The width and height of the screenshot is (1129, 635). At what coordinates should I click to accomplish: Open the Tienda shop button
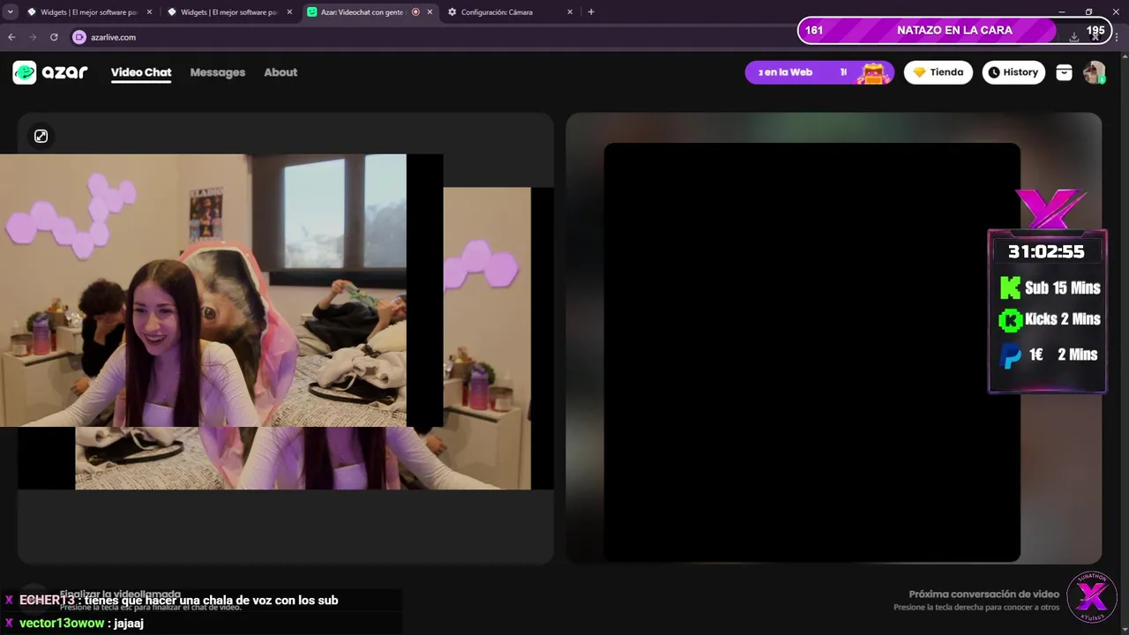pos(938,72)
